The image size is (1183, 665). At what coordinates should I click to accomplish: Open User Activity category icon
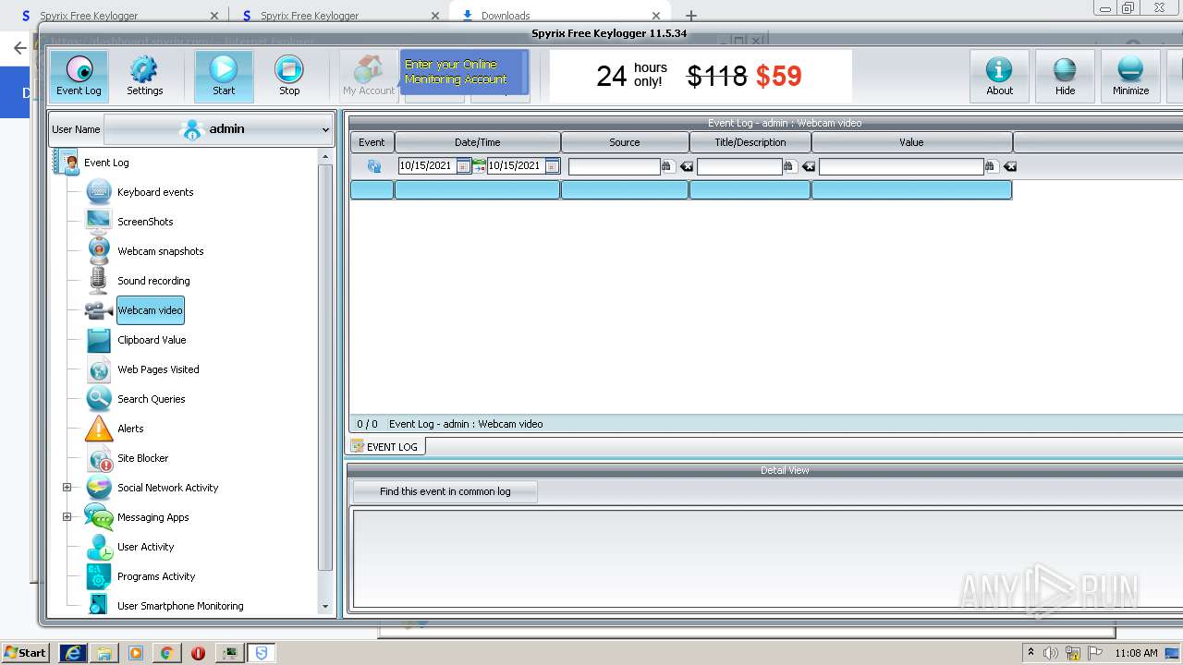99,547
